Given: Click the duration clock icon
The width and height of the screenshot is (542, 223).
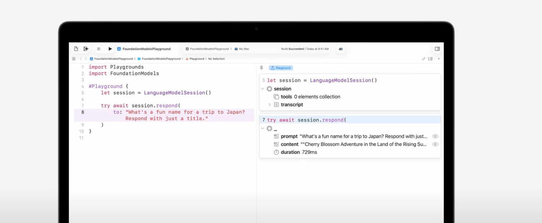Looking at the screenshot, I should (276, 152).
